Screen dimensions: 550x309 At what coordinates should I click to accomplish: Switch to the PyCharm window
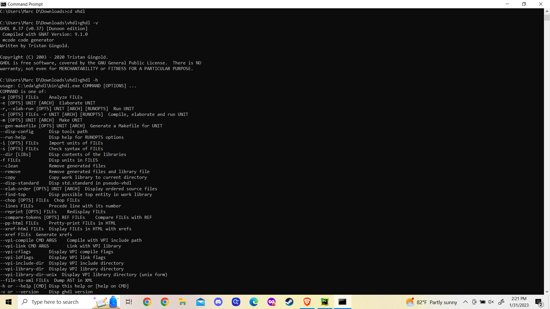tap(325, 302)
